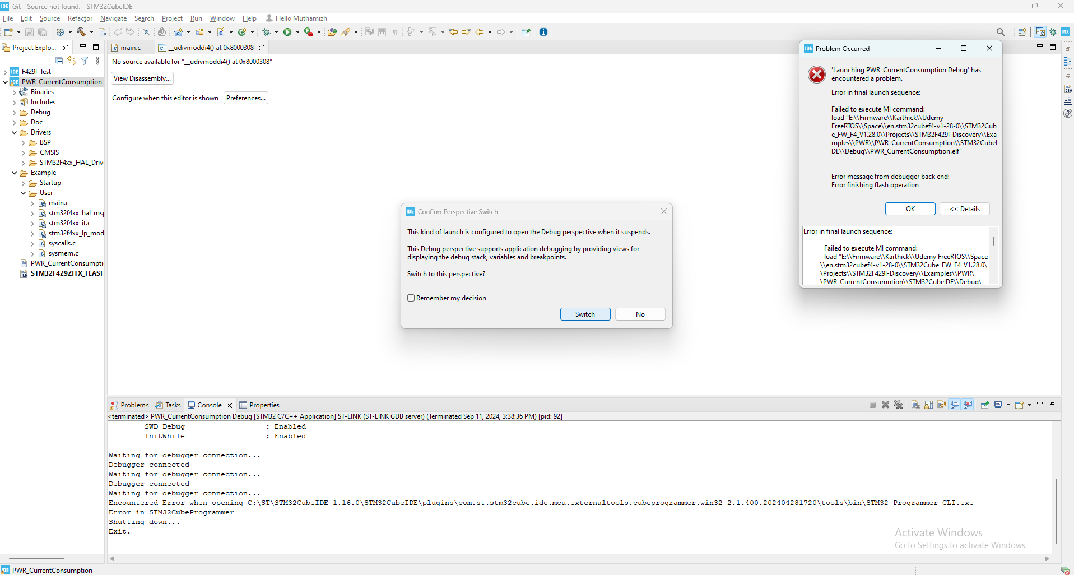The height and width of the screenshot is (575, 1074).
Task: Open the Build Analyzer panel
Action: (1068, 90)
